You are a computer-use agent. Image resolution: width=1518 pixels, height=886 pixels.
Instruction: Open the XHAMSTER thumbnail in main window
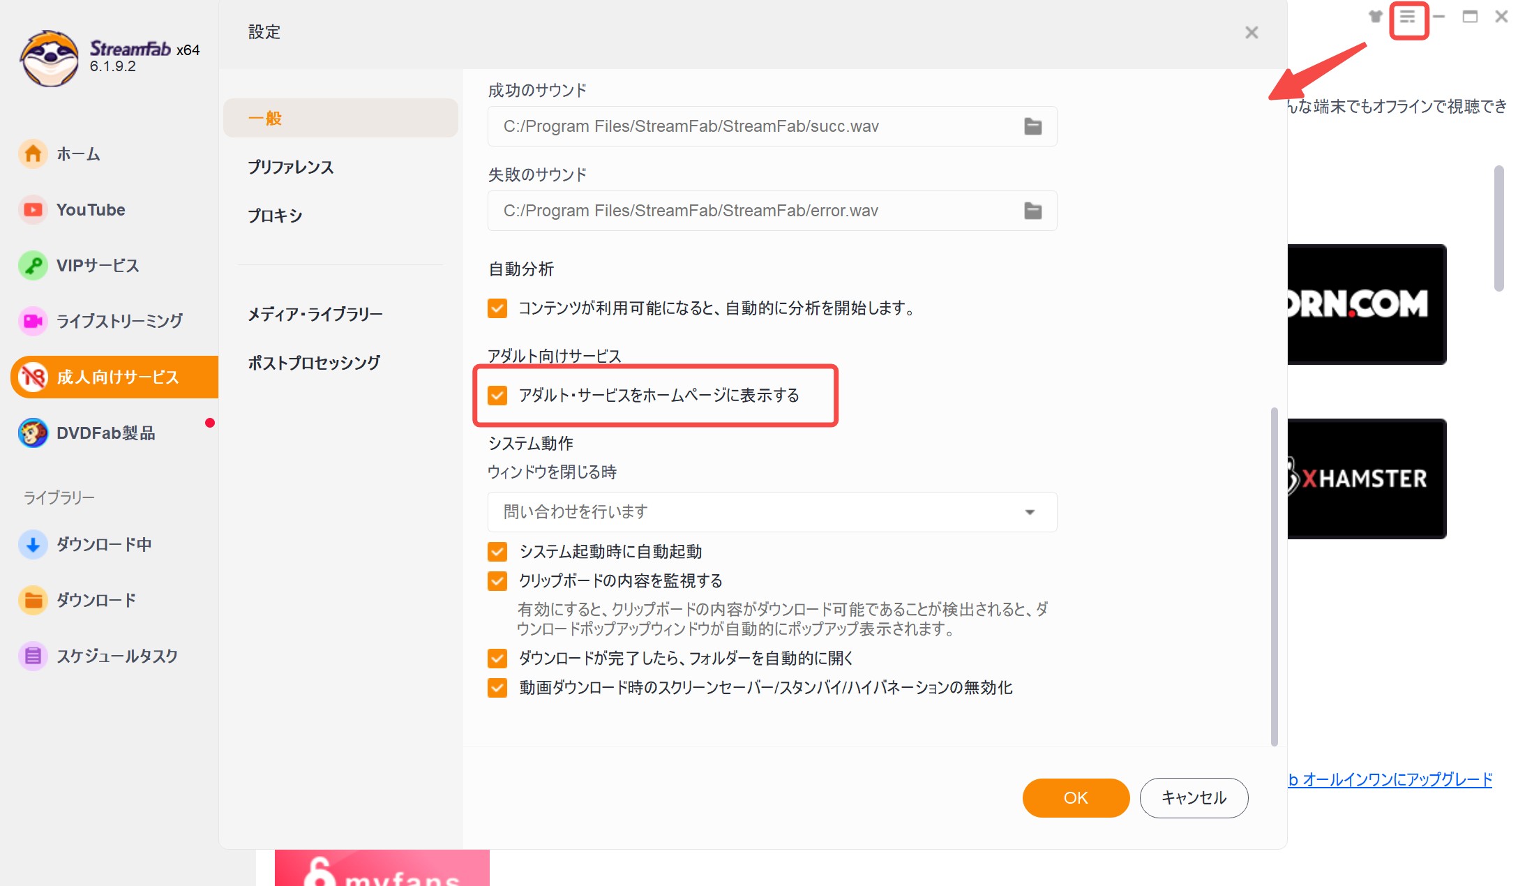coord(1367,479)
